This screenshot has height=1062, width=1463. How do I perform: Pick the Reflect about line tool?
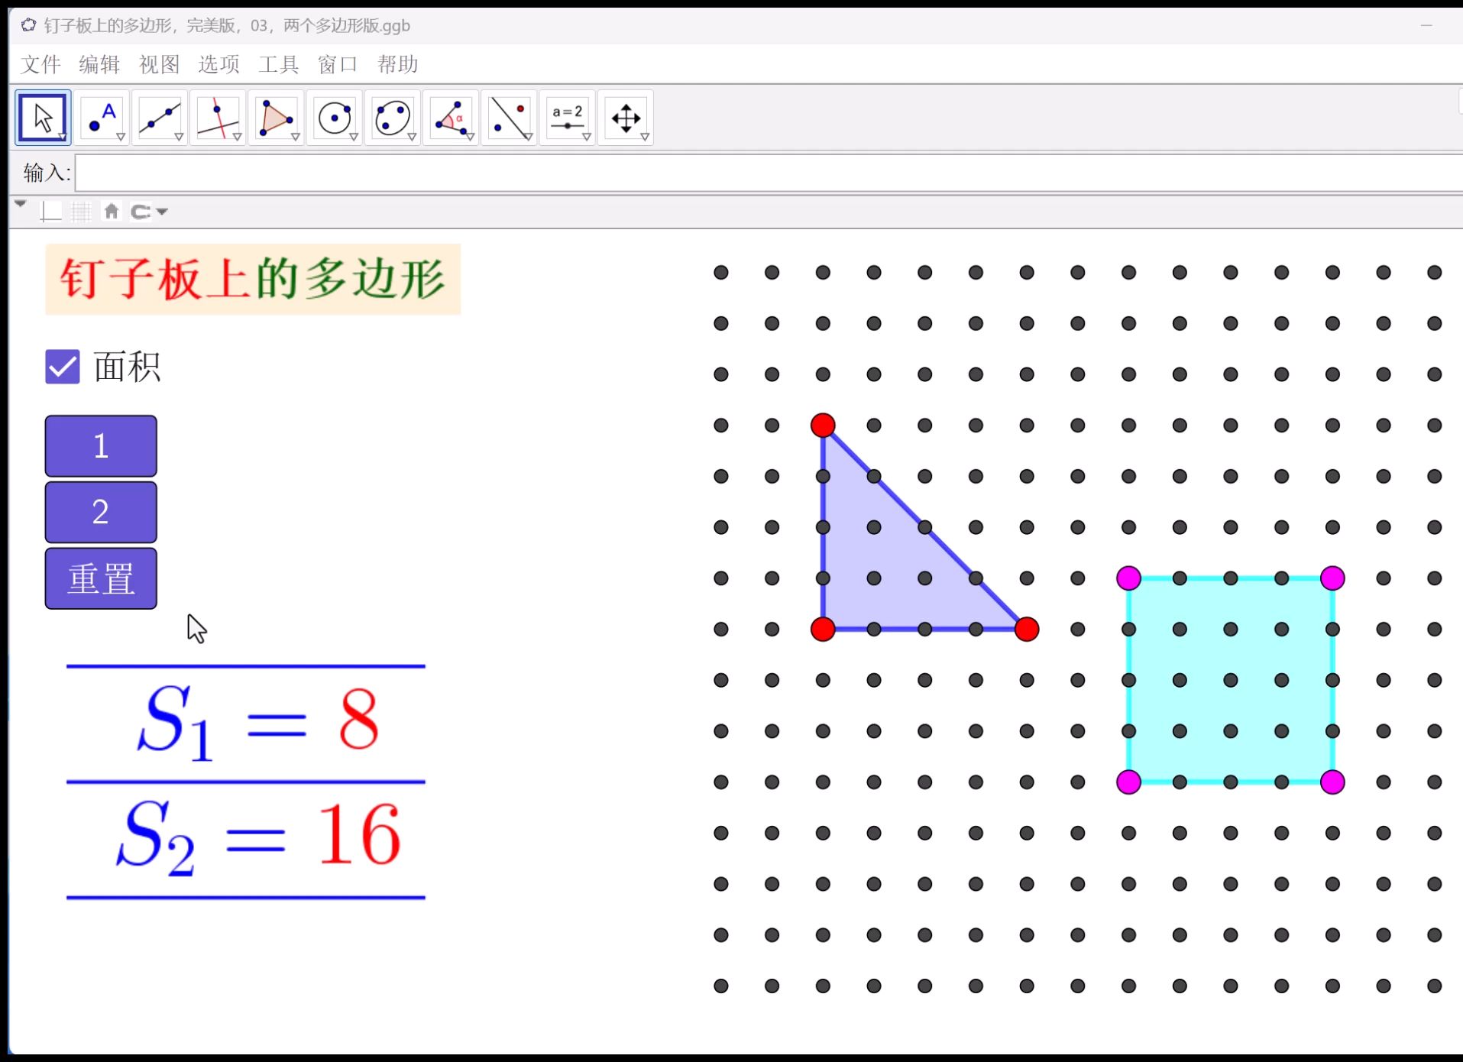(509, 118)
